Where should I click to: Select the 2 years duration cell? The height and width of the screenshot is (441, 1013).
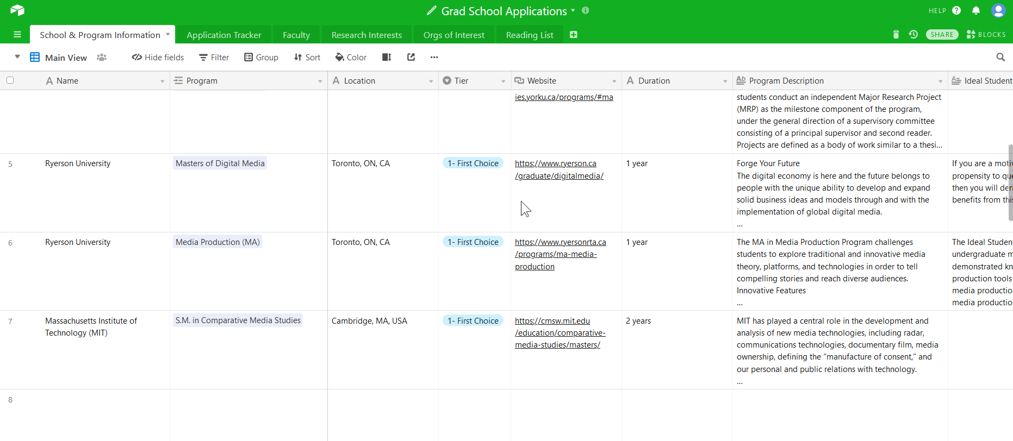(x=677, y=350)
